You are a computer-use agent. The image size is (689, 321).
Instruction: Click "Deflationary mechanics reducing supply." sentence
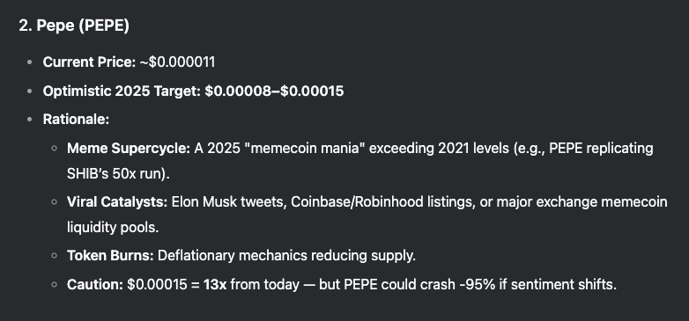(286, 256)
